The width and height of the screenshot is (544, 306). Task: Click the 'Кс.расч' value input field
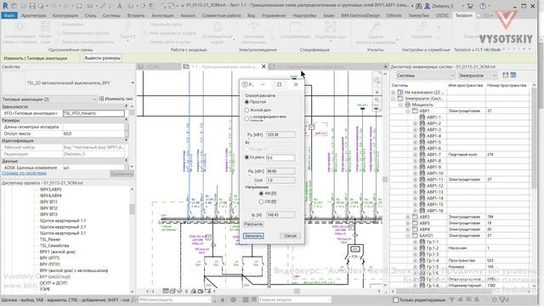pyautogui.click(x=280, y=158)
